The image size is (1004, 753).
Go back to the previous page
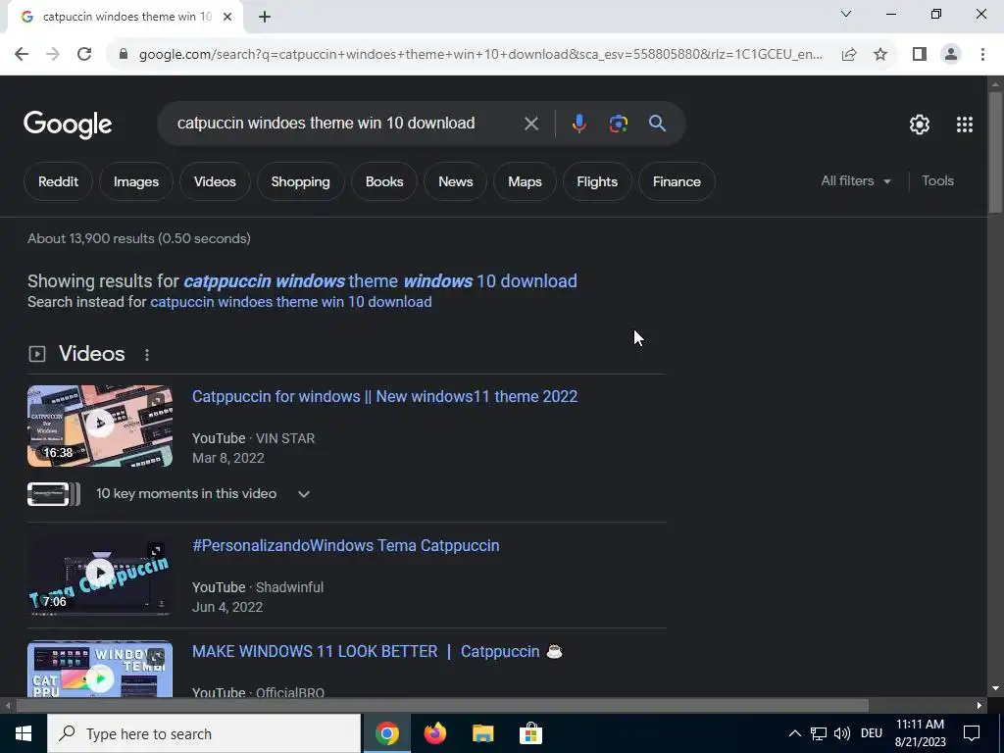pyautogui.click(x=22, y=54)
